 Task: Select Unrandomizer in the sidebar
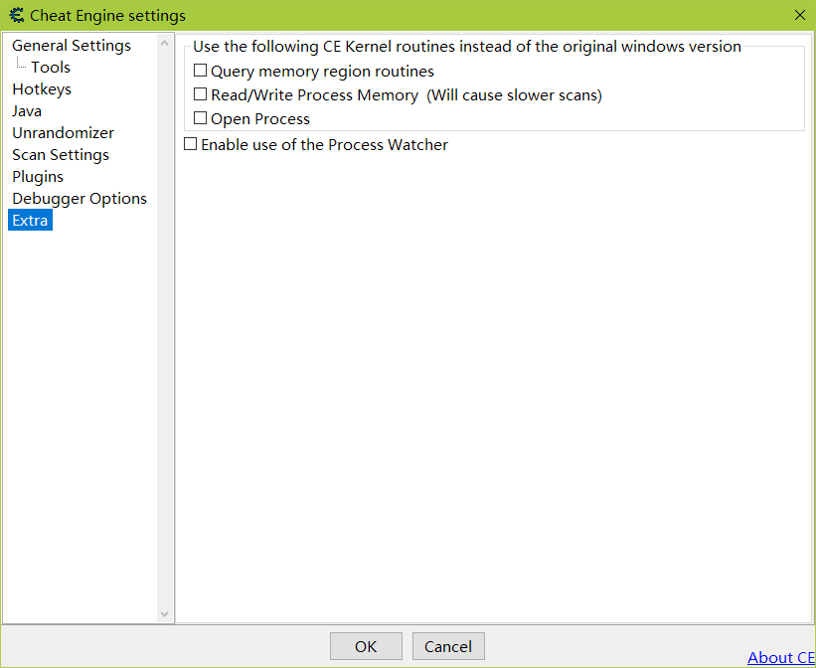pyautogui.click(x=63, y=133)
